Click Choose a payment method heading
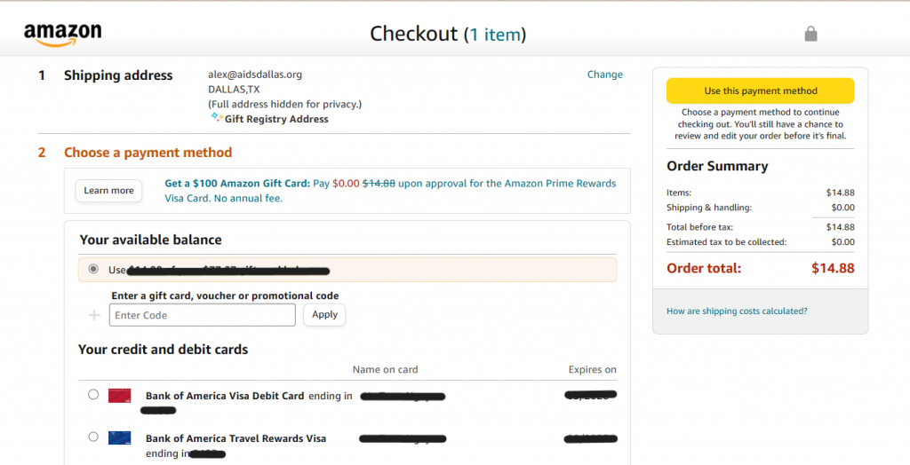This screenshot has width=910, height=465. pos(148,153)
